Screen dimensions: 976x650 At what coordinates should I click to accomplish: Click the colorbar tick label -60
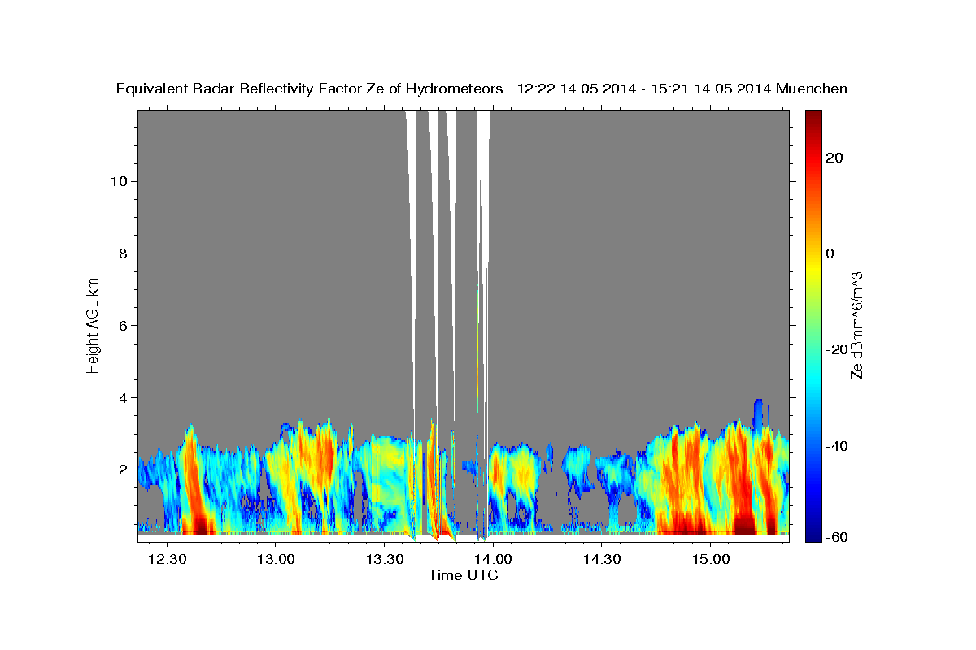836,538
